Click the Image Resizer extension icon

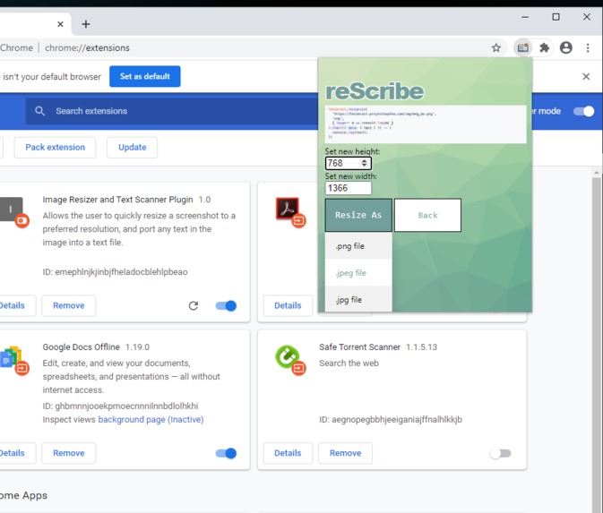pos(14,212)
